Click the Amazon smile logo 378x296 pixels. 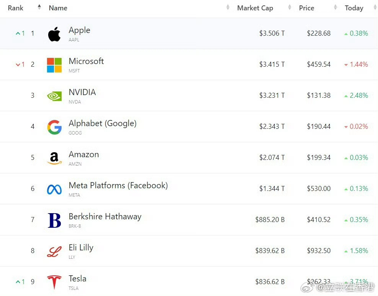click(54, 158)
